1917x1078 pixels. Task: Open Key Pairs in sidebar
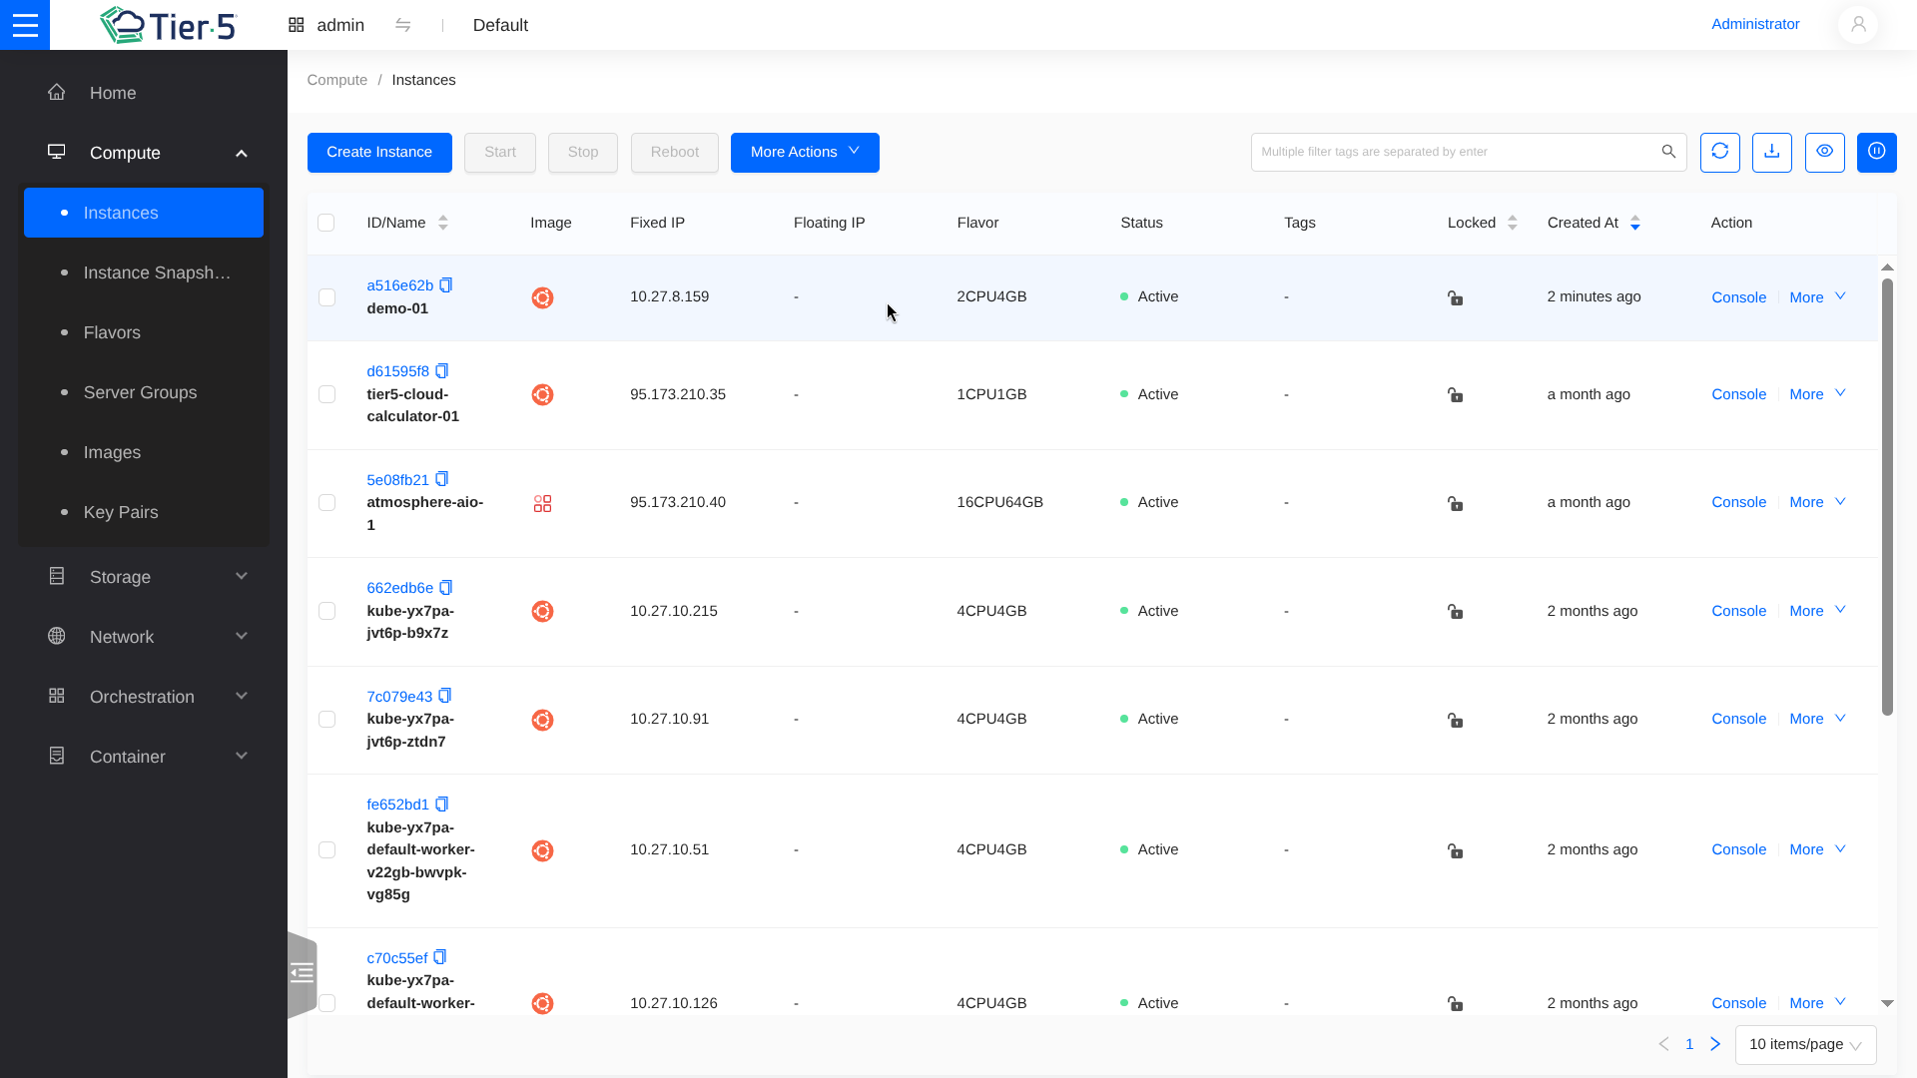(x=121, y=512)
